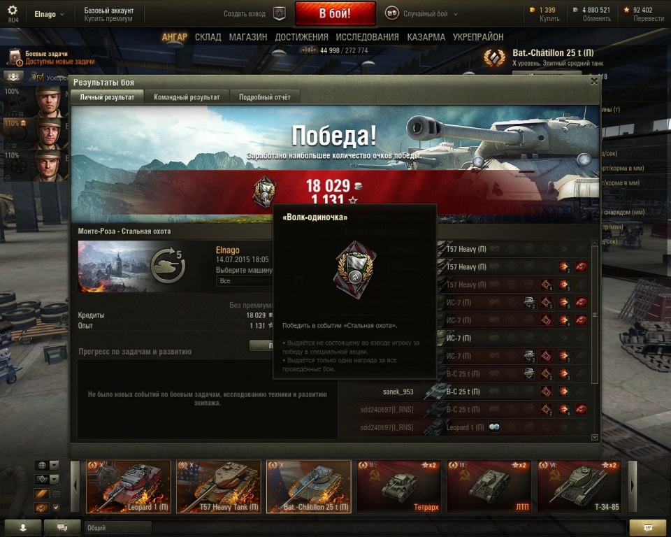The image size is (671, 537).
Task: Open contacts list via person icon
Action: tap(22, 528)
